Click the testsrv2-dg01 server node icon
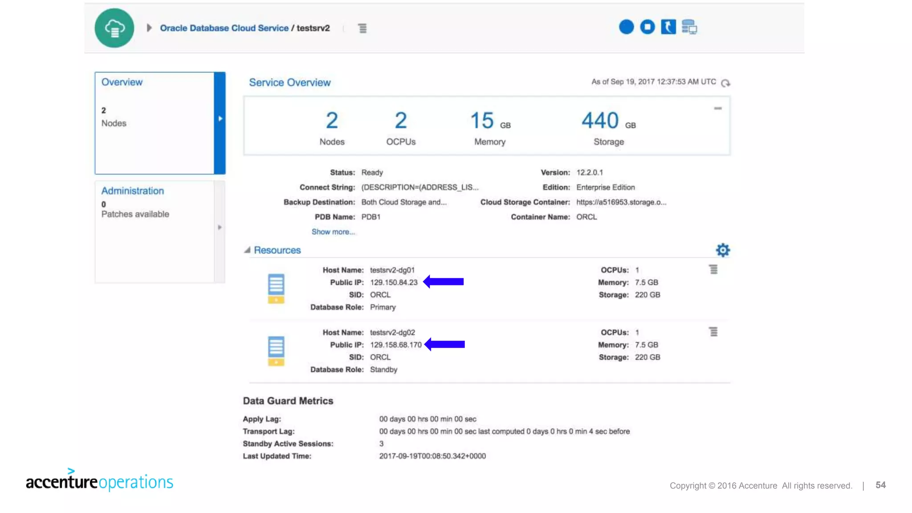 [276, 289]
